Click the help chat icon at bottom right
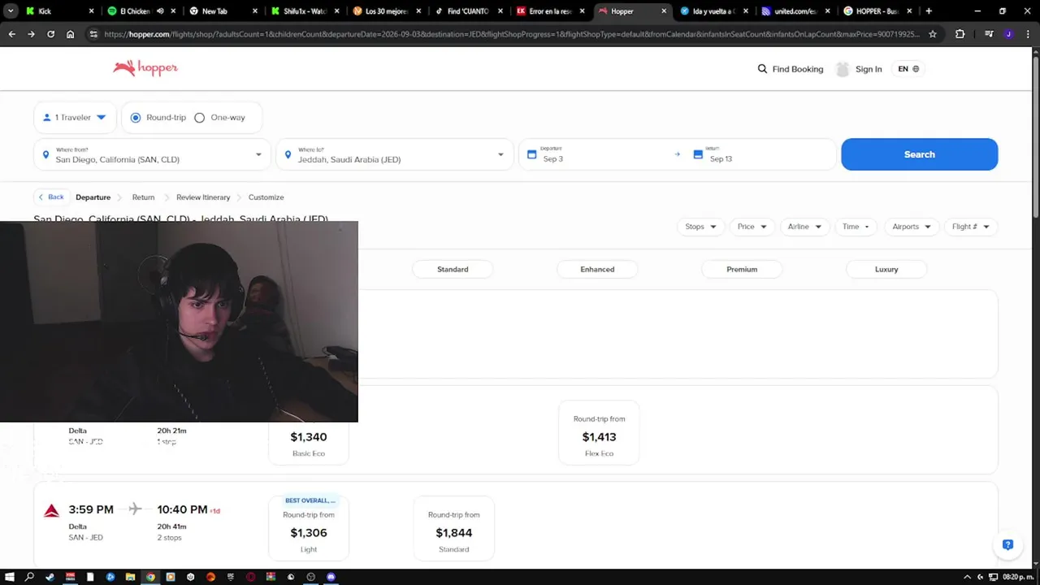The image size is (1040, 585). tap(1007, 545)
